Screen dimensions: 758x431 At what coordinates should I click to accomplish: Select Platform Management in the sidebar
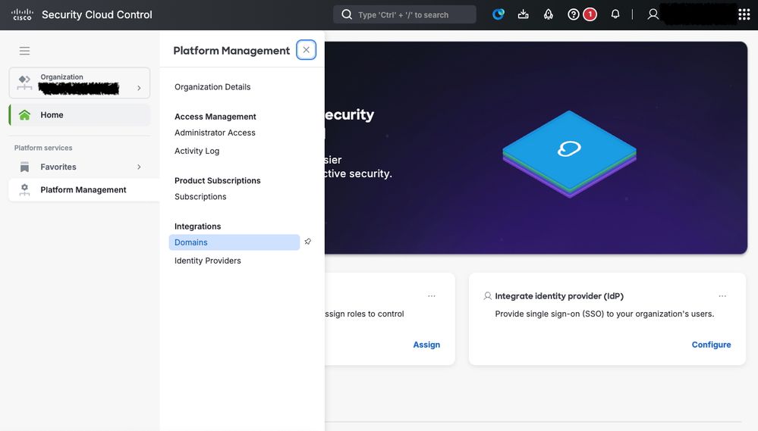(83, 189)
